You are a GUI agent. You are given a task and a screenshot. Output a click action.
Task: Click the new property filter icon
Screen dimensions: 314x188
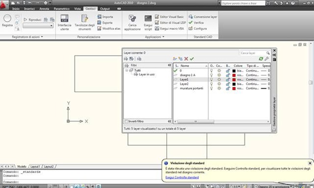pos(126,59)
